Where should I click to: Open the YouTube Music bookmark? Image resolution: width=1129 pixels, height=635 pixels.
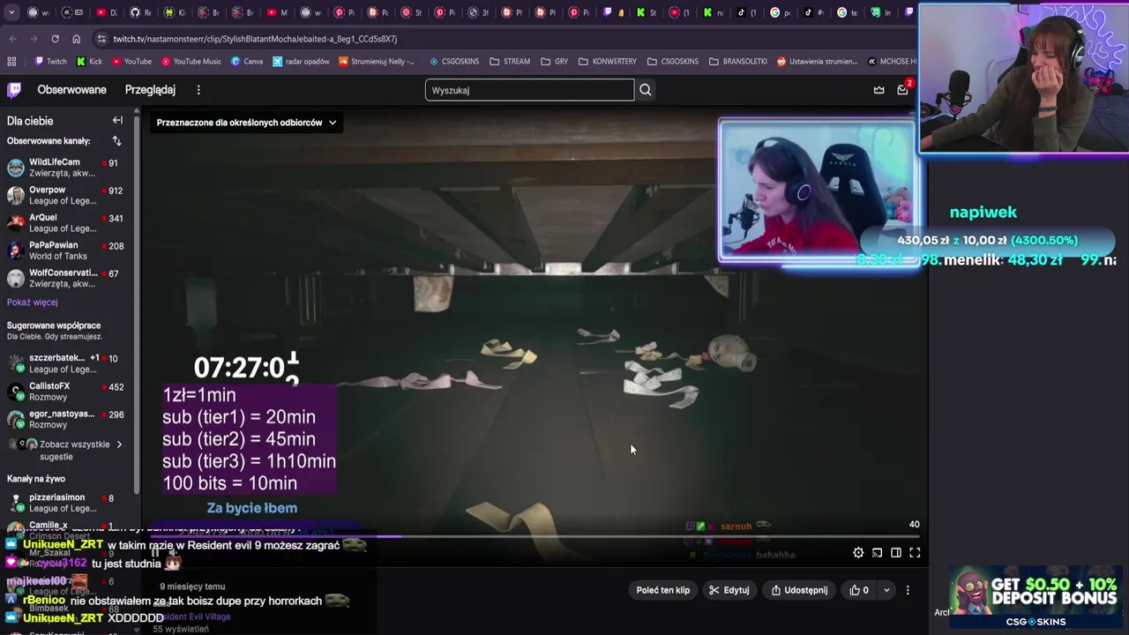pos(191,62)
